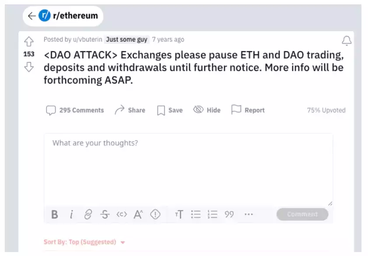Viewport: 368px width, 256px height.
Task: Apply superscript formatting
Action: click(x=139, y=214)
